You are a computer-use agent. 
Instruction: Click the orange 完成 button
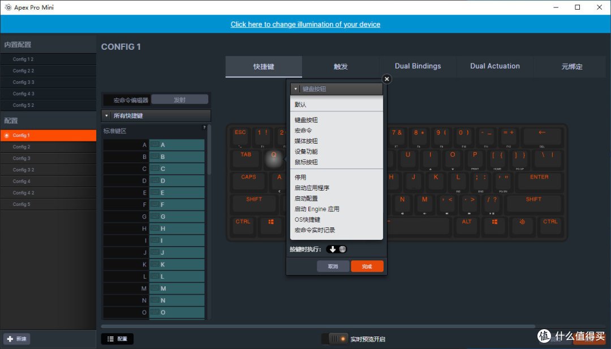tap(367, 266)
